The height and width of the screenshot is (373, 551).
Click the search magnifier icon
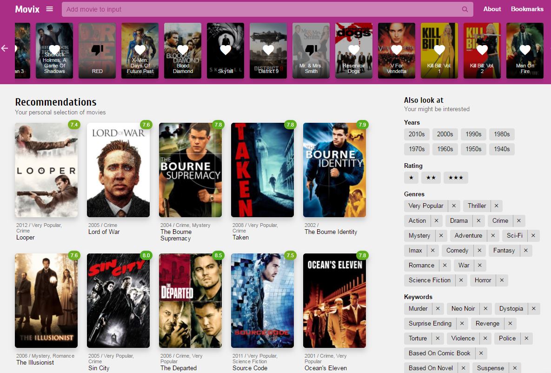(x=465, y=9)
